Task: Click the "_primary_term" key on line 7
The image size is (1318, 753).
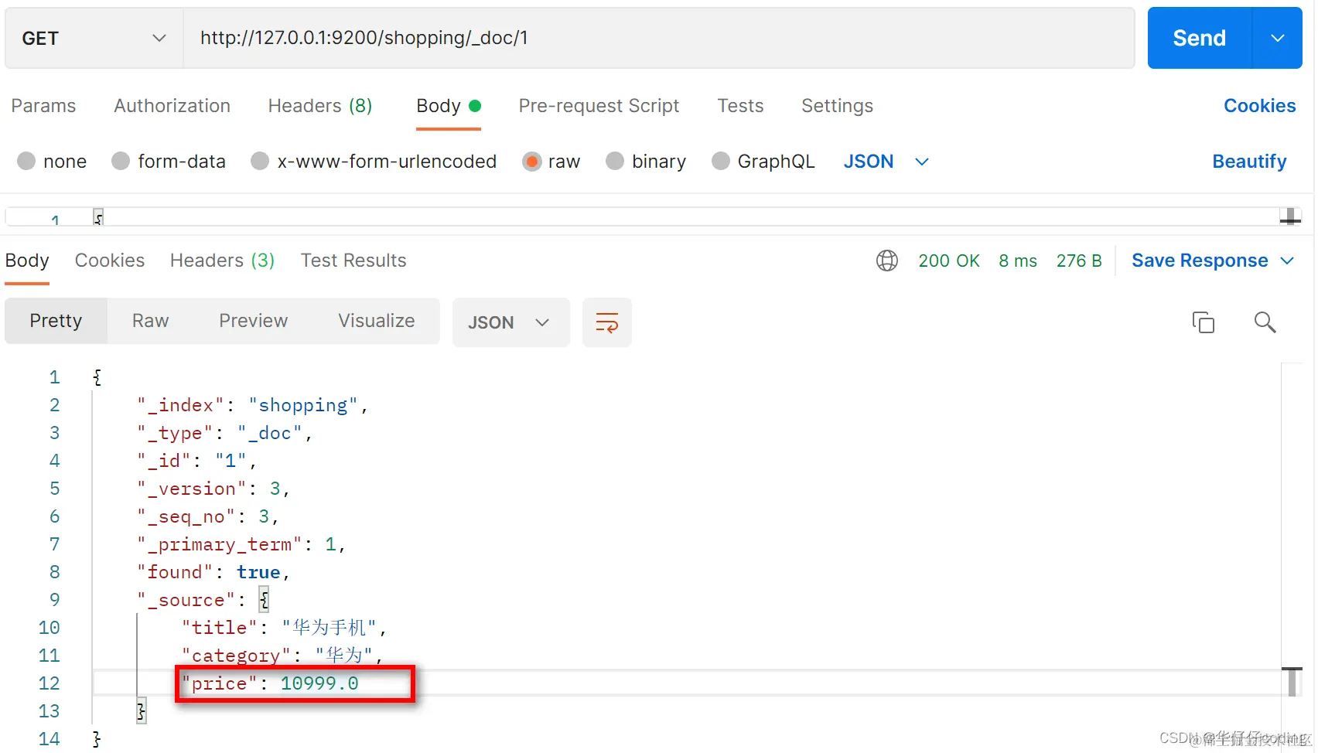Action: 220,544
